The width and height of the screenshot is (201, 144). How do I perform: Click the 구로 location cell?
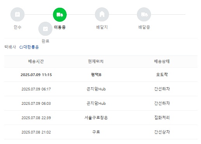point(96,132)
